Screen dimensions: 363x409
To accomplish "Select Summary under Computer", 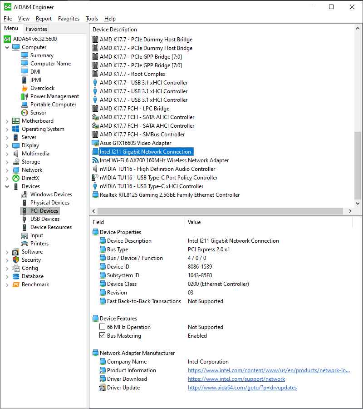I will pos(42,55).
